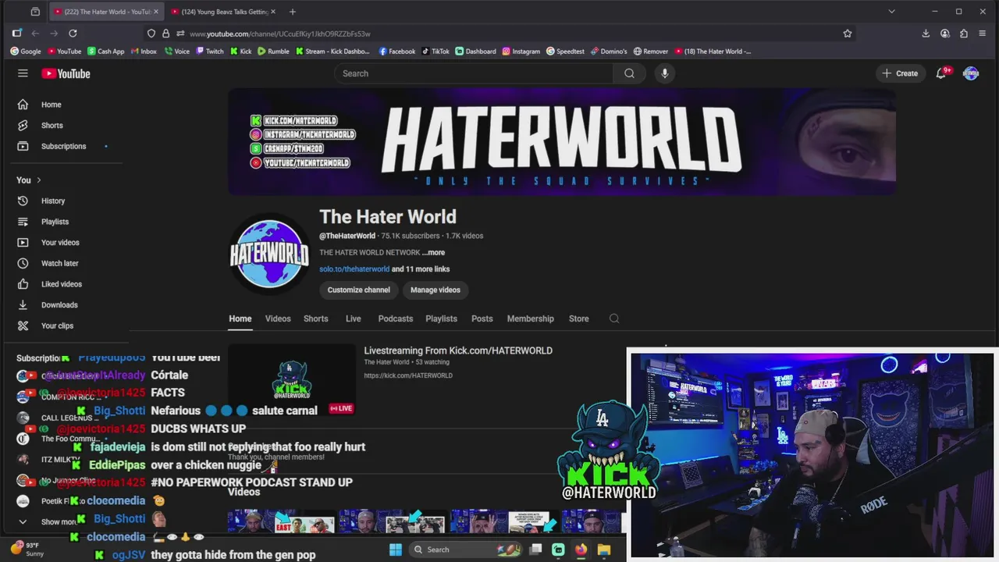Image resolution: width=999 pixels, height=562 pixels.
Task: Open the TikTok bookmark
Action: (436, 52)
